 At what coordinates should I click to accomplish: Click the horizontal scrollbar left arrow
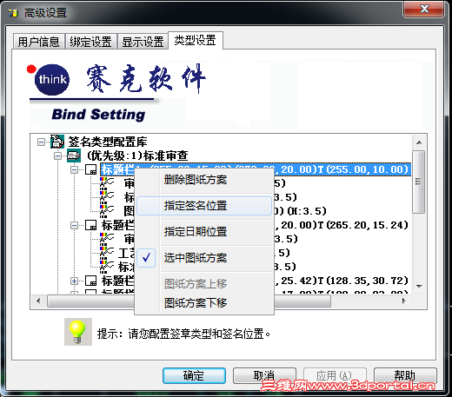[x=38, y=301]
